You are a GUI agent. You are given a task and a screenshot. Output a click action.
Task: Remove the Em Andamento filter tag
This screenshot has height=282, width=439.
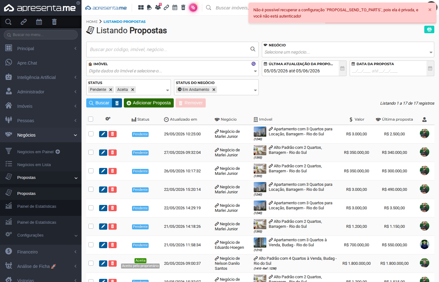[214, 90]
